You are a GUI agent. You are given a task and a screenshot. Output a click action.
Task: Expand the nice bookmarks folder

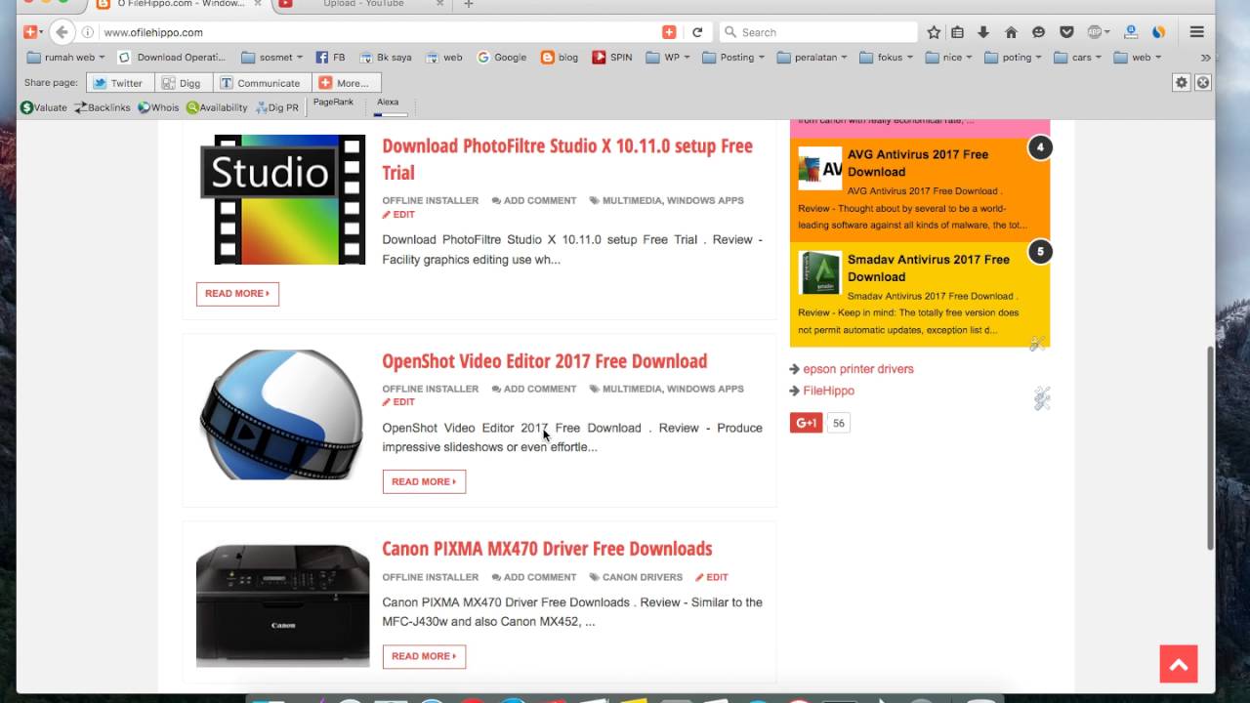click(x=948, y=58)
